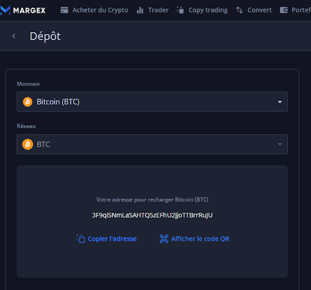Click the credit card icon beside Acheter du Crypto
This screenshot has height=290, width=311.
coord(64,10)
